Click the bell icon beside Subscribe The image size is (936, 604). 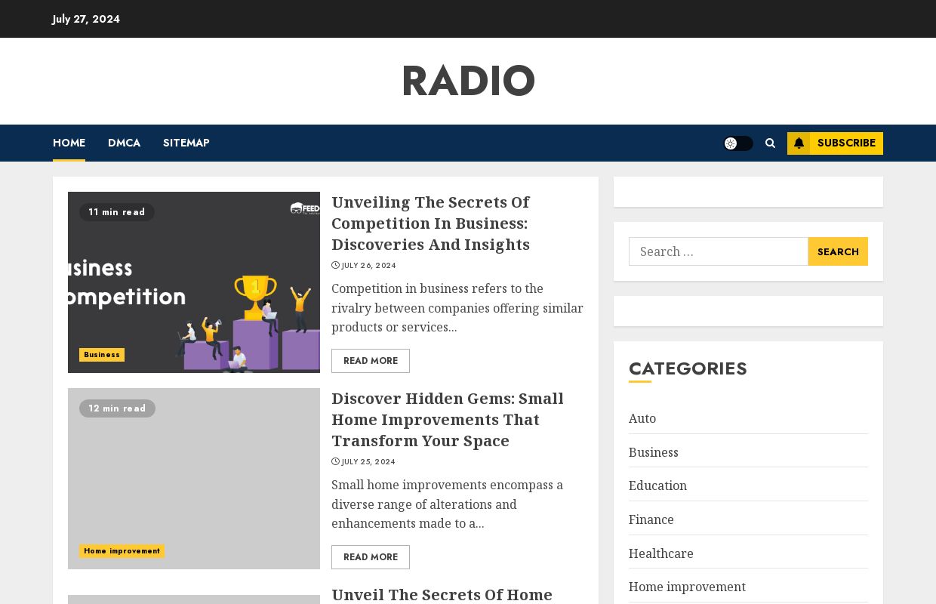[x=799, y=143]
